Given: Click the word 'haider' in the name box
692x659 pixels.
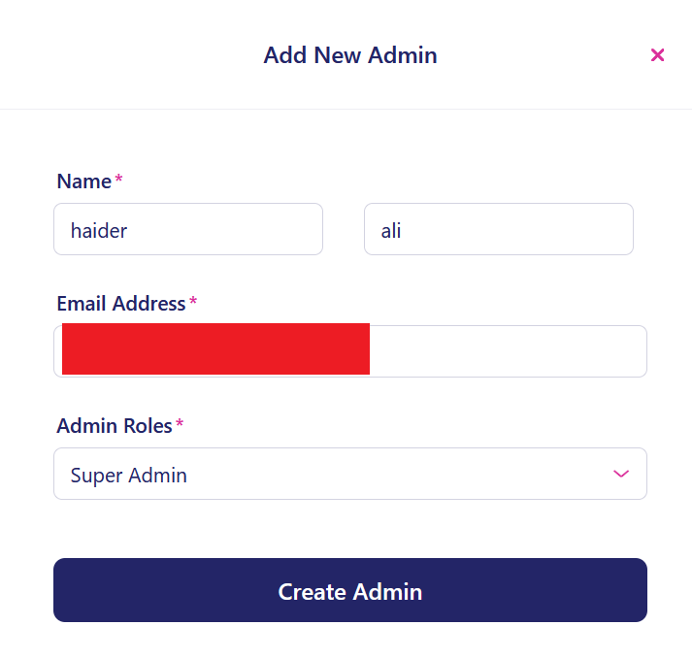Looking at the screenshot, I should click(x=99, y=231).
